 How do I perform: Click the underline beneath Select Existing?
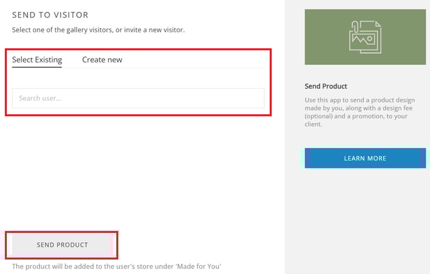[x=37, y=67]
